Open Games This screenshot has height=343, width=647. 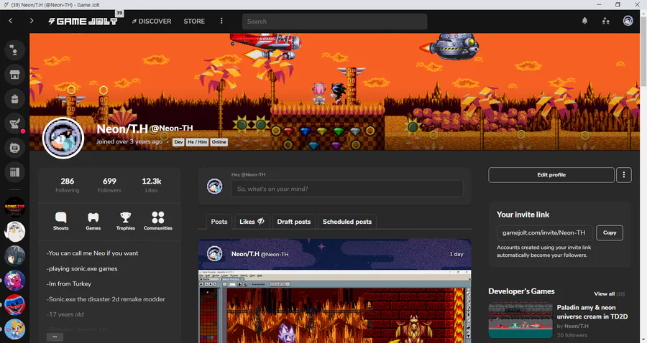(93, 221)
